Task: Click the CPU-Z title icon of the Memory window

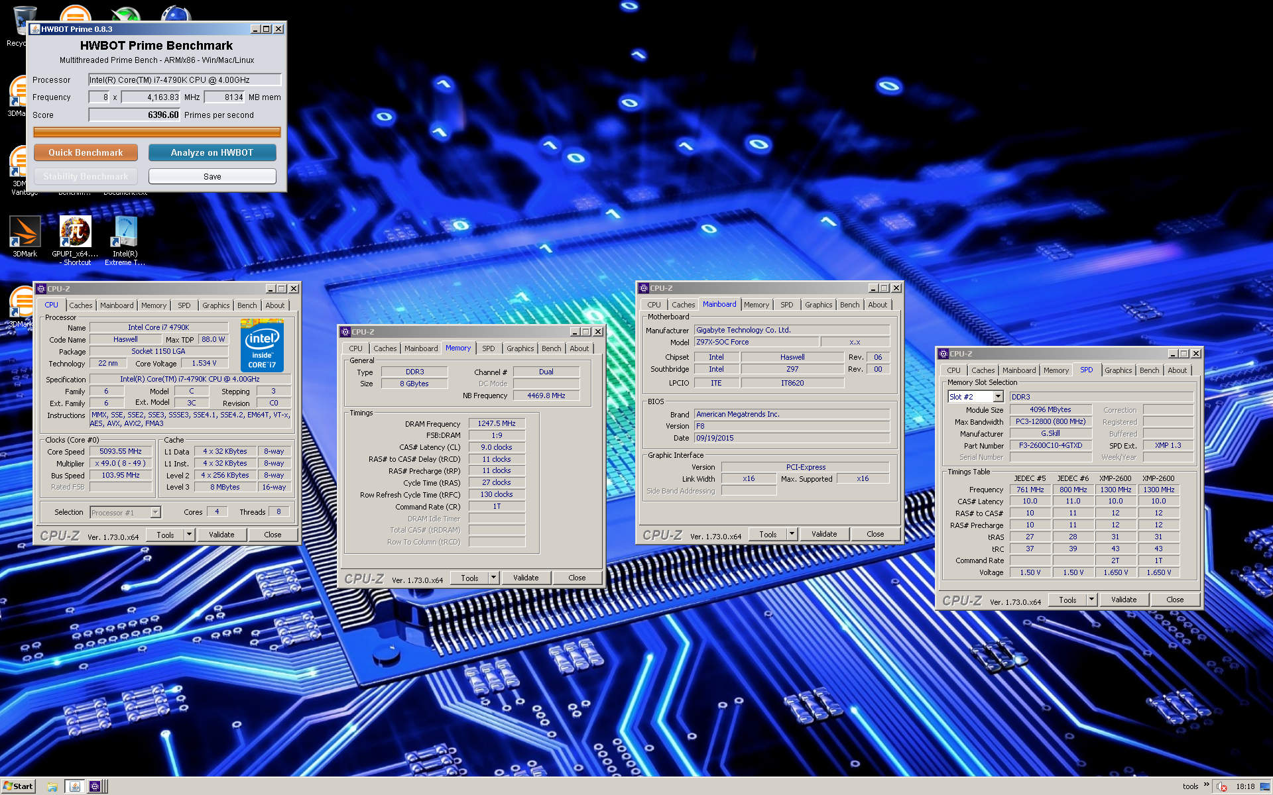Action: (x=345, y=332)
